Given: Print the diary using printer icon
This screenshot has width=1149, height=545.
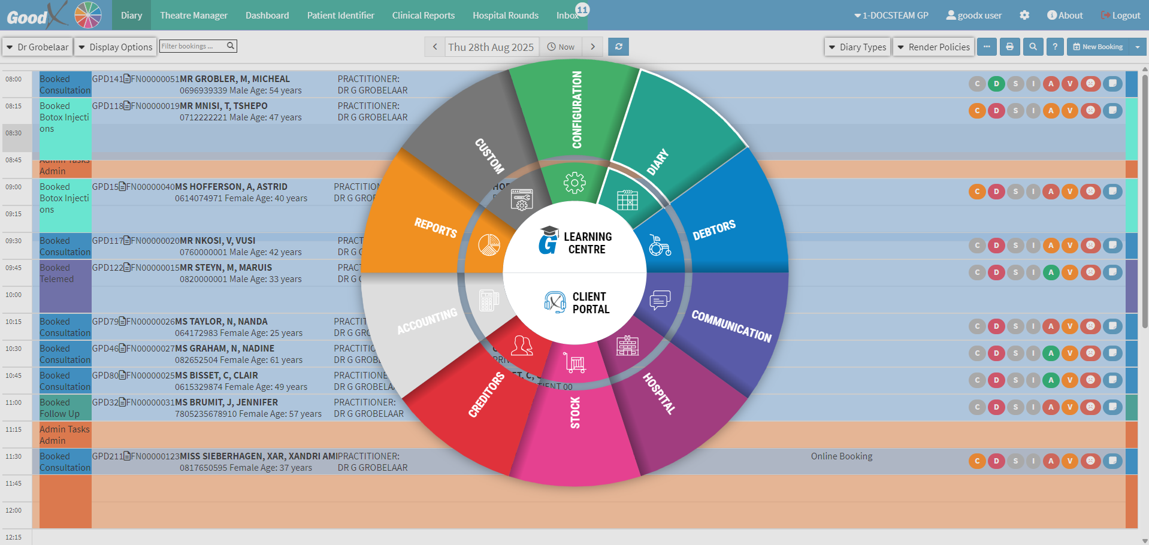Looking at the screenshot, I should (1009, 47).
